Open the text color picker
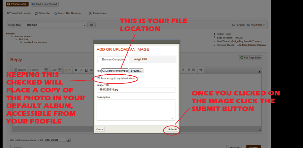Image resolution: width=303 pixels, height=148 pixels. (x=67, y=70)
